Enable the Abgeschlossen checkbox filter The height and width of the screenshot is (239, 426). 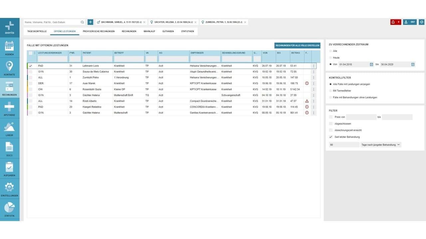tap(331, 123)
